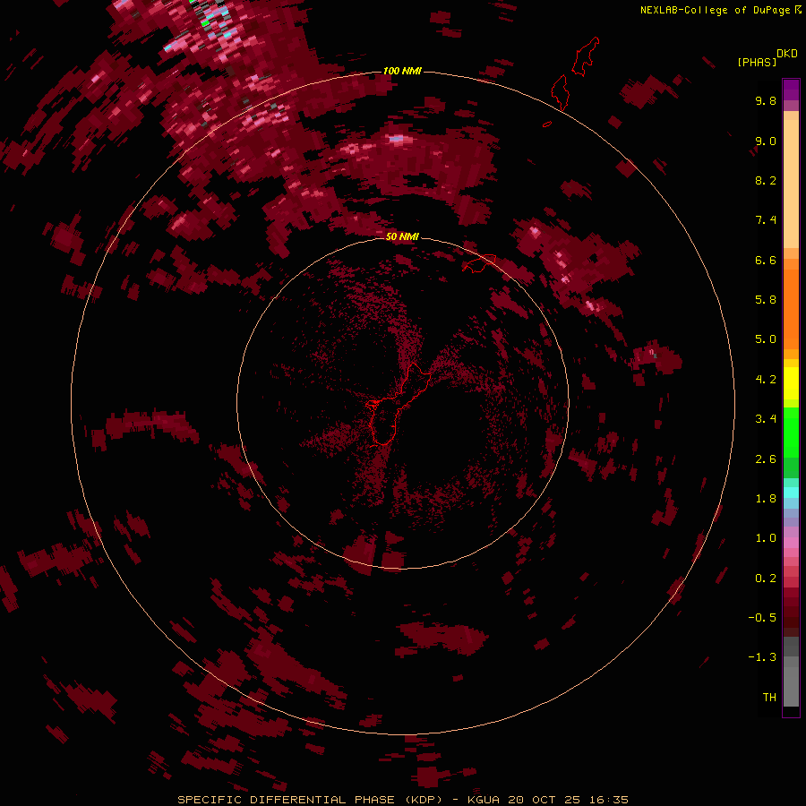Viewport: 806px width, 806px height.
Task: Select the -0.5 scale label
Action: pyautogui.click(x=762, y=618)
